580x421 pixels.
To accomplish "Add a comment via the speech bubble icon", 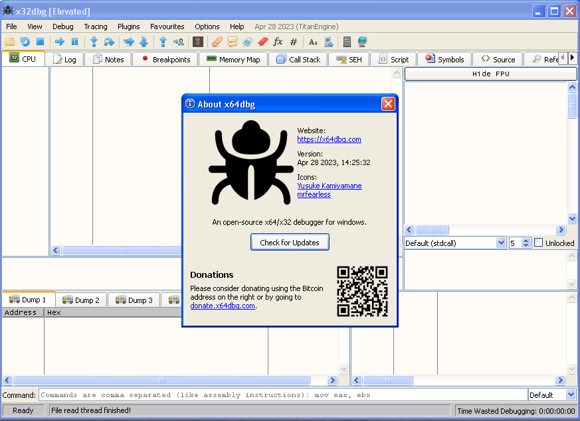I will click(x=233, y=41).
